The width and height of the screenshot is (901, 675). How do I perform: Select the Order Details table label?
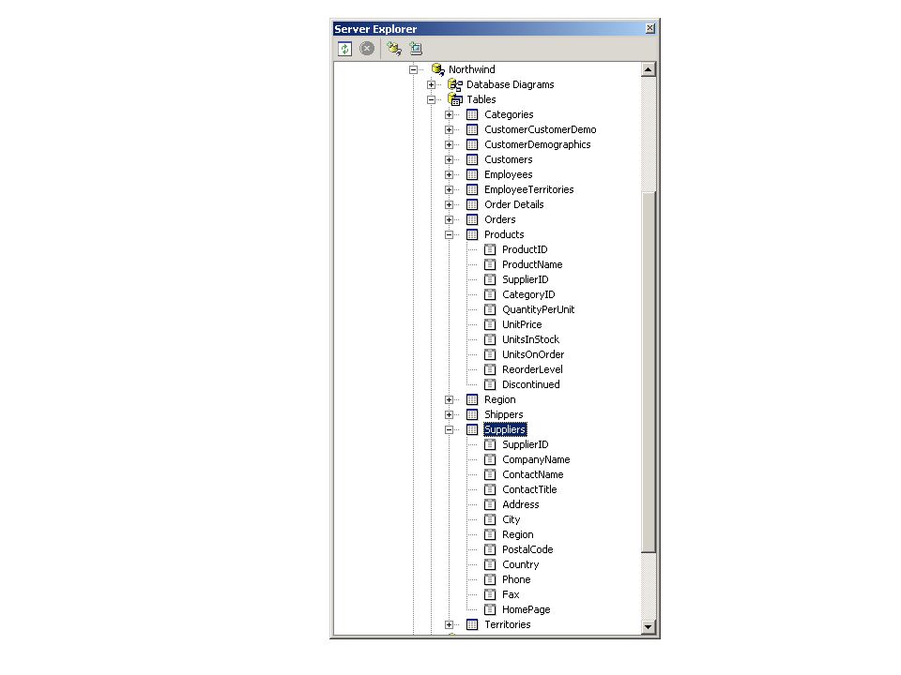pyautogui.click(x=513, y=204)
